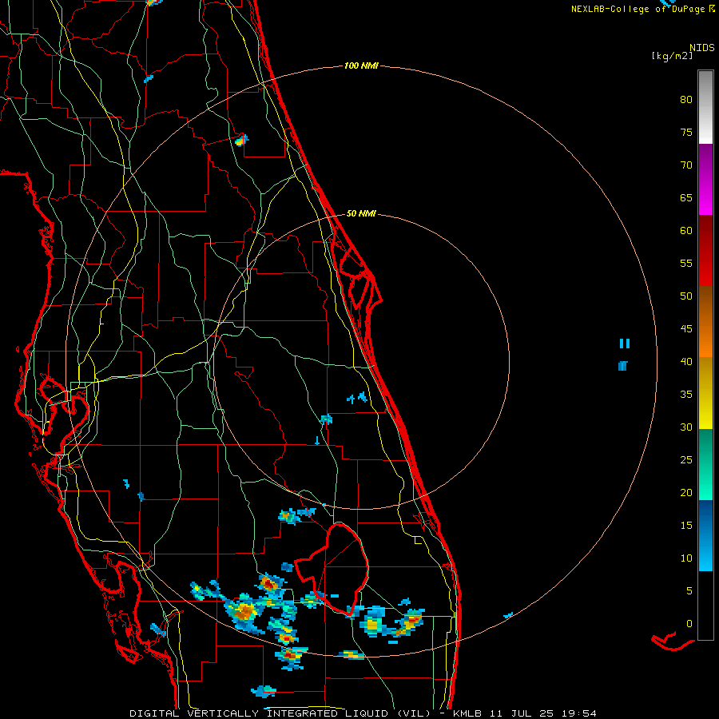Click the "30" value on the scale
The width and height of the screenshot is (719, 719).
686,427
